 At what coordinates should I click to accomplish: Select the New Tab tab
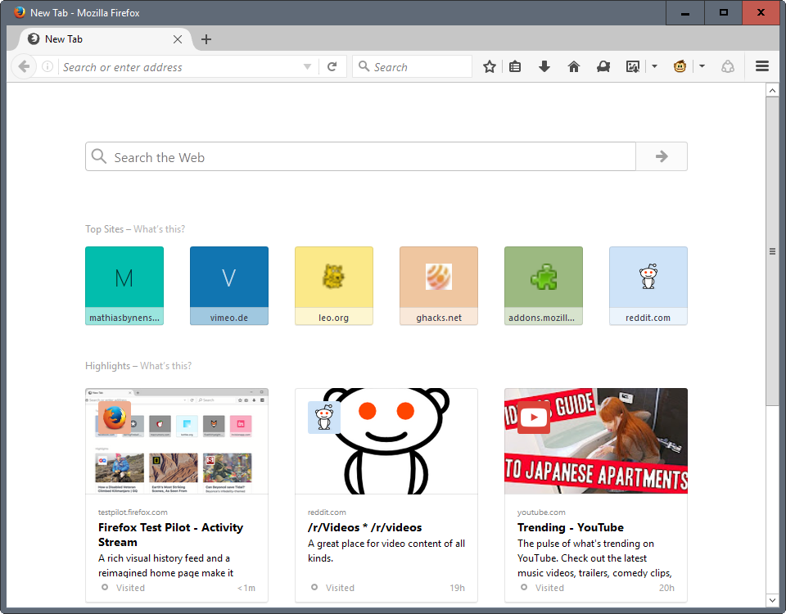tap(106, 39)
